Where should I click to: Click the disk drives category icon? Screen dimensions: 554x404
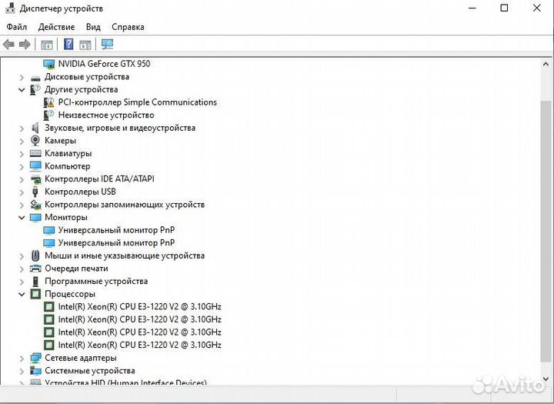[35, 78]
